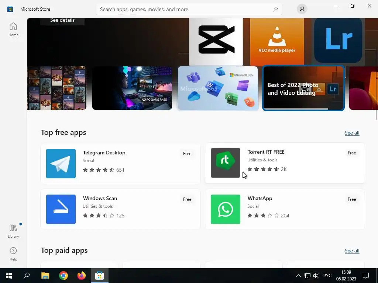Click Free button for Torrent RT FREE
378x283 pixels.
point(352,153)
